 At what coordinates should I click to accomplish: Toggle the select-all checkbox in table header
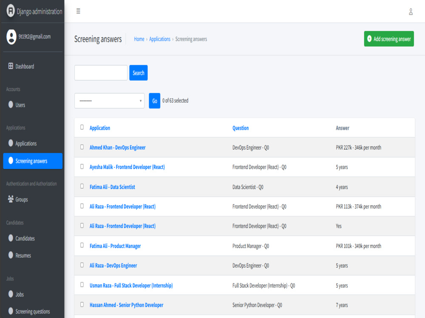[x=82, y=127]
